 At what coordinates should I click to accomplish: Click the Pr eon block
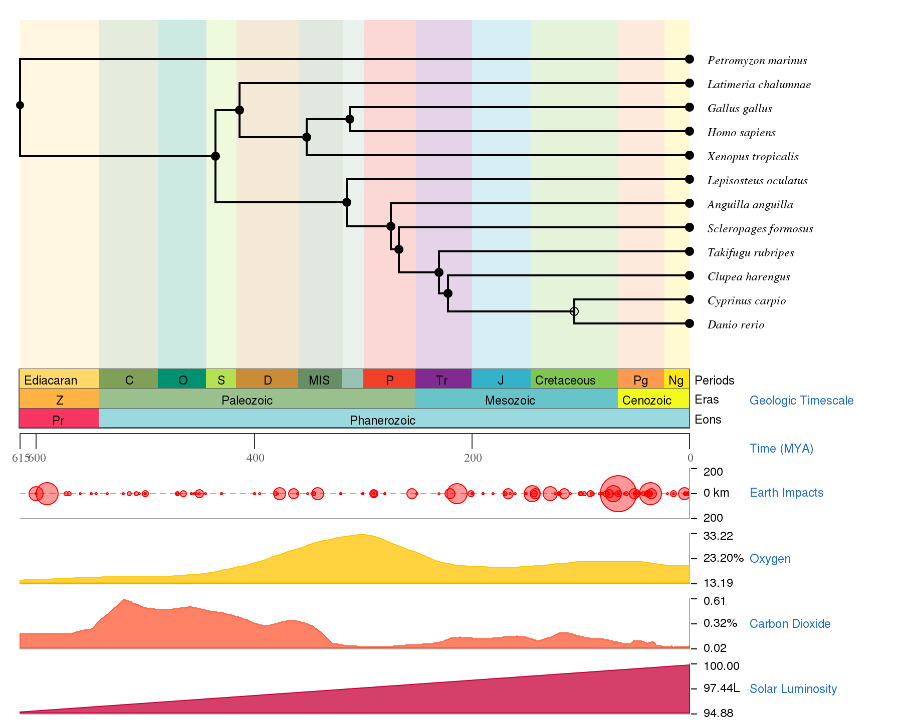pos(59,418)
